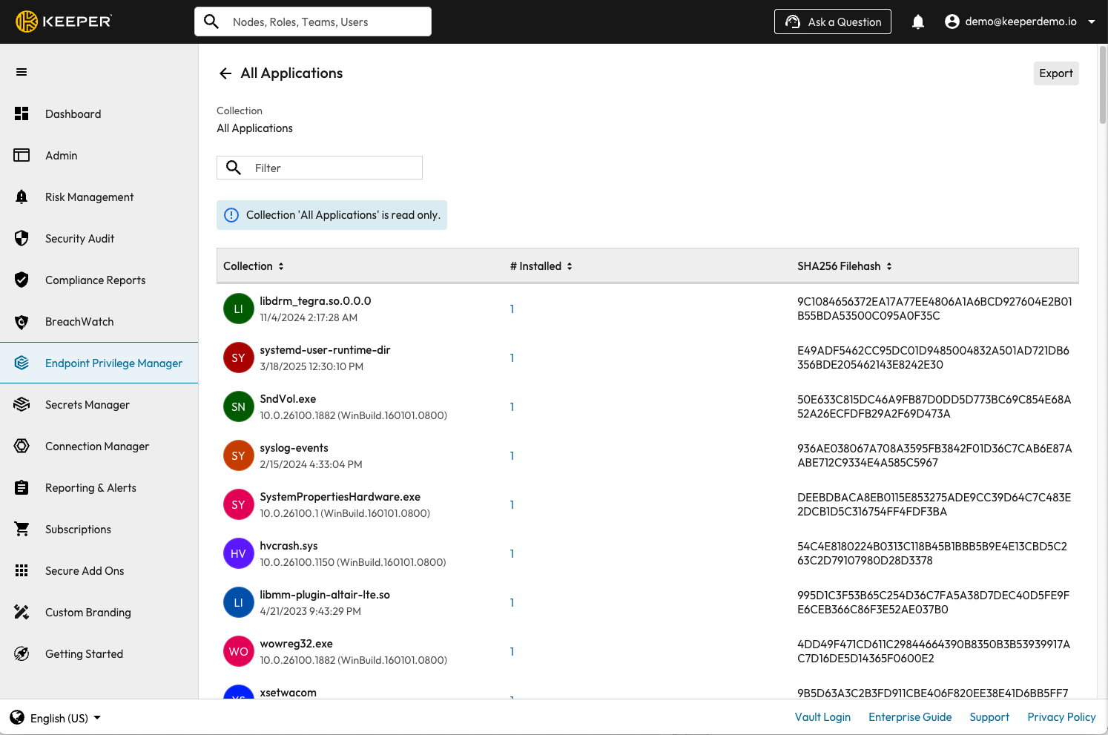Navigate to Compliance Reports section
The height and width of the screenshot is (735, 1108).
pyautogui.click(x=95, y=280)
